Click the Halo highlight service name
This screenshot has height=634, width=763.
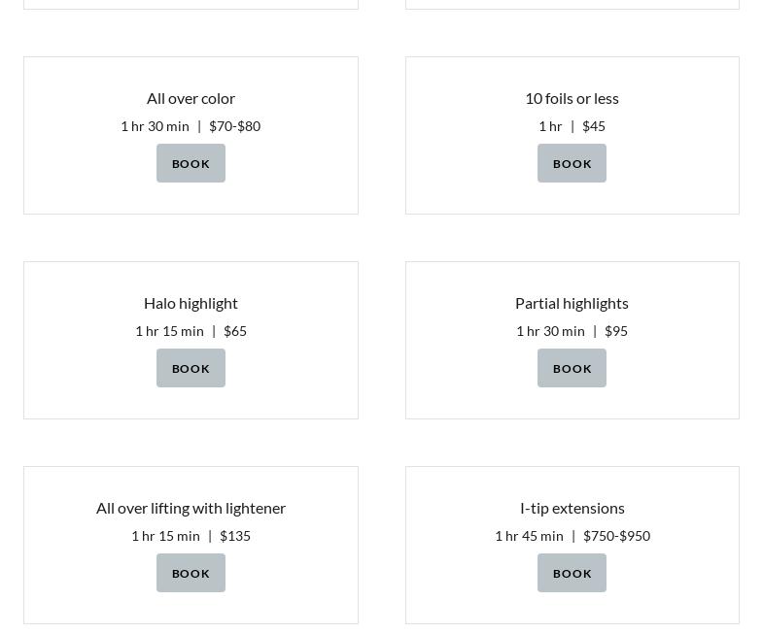(191, 303)
